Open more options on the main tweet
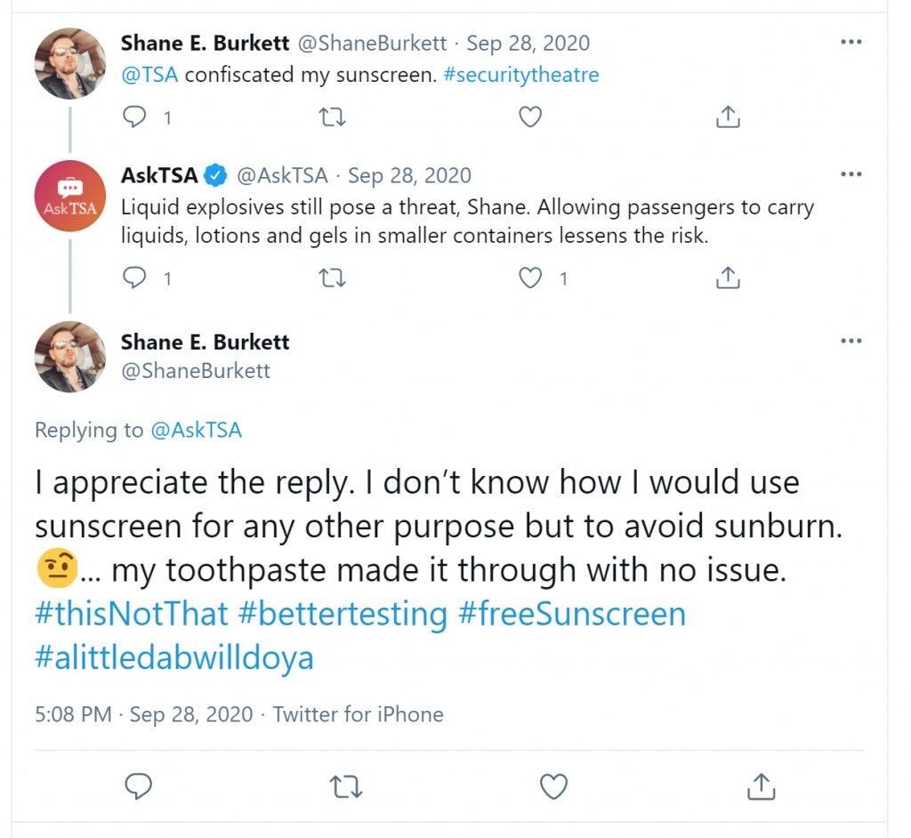This screenshot has width=911, height=838. coord(851,341)
